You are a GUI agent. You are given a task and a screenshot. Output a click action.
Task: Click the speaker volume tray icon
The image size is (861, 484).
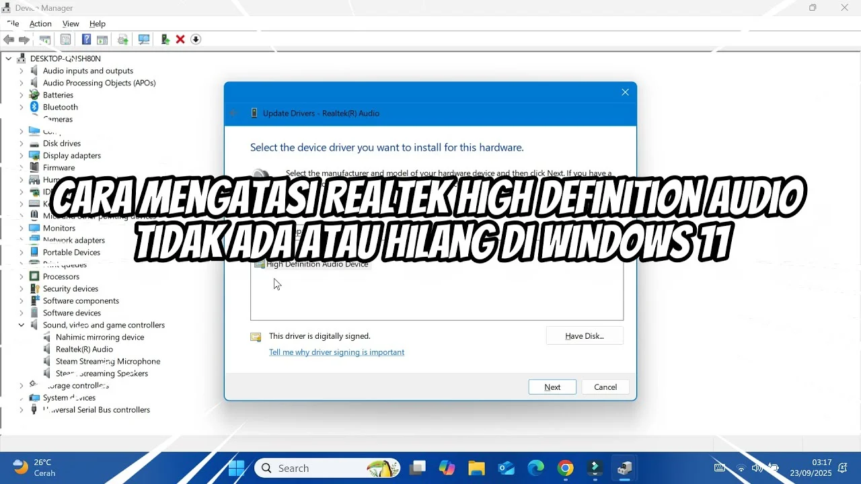(x=757, y=468)
